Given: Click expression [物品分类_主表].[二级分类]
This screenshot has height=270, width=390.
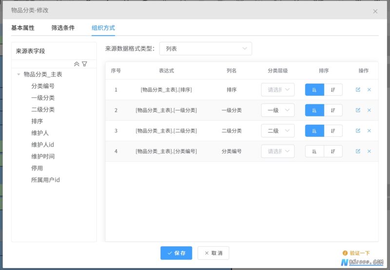Looking at the screenshot, I should pyautogui.click(x=166, y=131).
